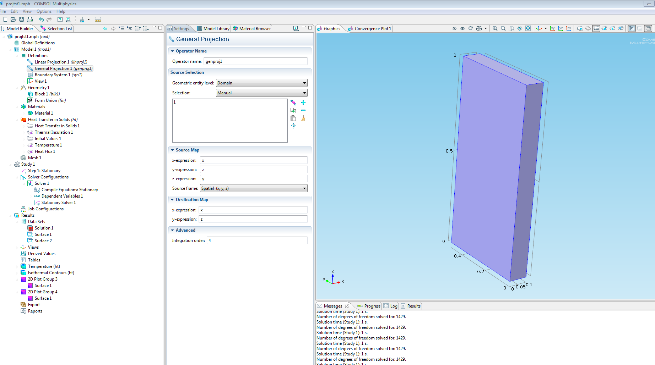Toggle wireframe rendering in Graphics toolbar

coord(648,28)
